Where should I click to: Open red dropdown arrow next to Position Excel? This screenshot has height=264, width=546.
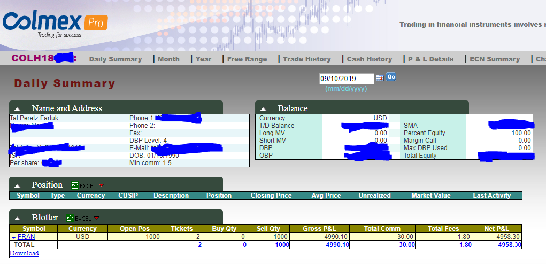(101, 185)
